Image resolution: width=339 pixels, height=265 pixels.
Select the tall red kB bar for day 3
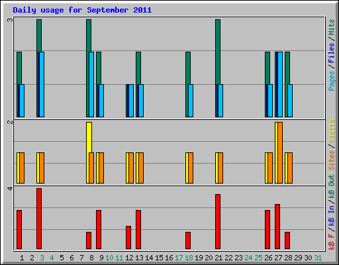pos(39,219)
